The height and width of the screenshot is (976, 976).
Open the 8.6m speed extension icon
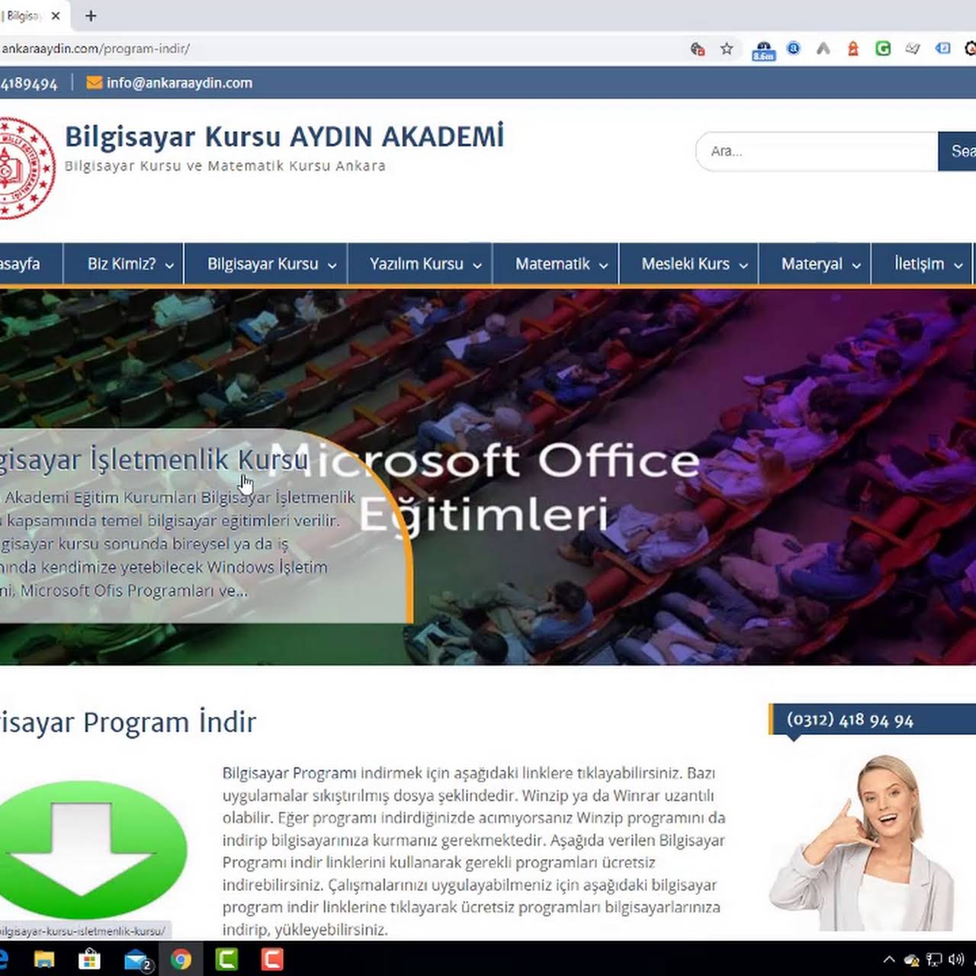tap(763, 50)
